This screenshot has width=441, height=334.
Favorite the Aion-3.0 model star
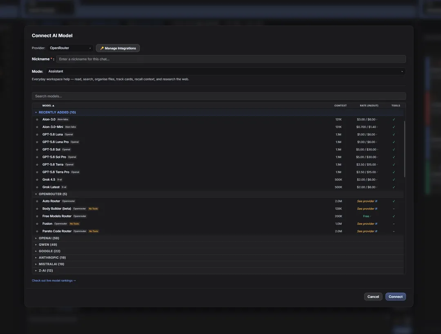pos(37,120)
